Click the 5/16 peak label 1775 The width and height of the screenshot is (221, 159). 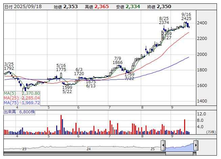tap(61, 70)
